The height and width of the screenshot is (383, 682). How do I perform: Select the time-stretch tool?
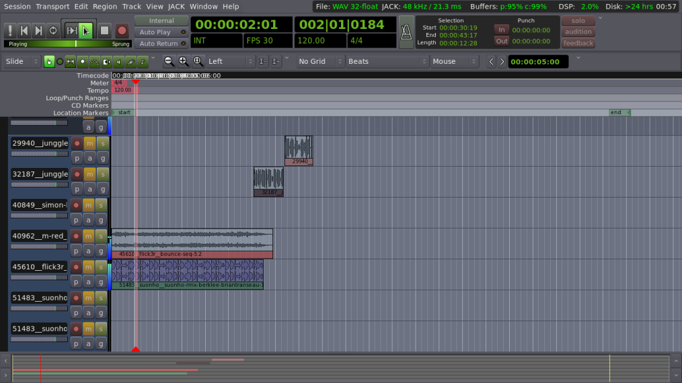[x=106, y=62]
